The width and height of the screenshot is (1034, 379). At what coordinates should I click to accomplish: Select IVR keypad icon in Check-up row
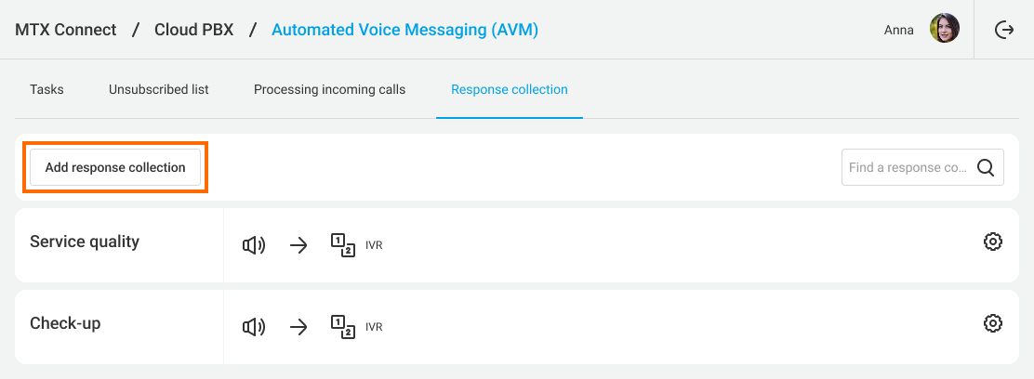pyautogui.click(x=342, y=326)
